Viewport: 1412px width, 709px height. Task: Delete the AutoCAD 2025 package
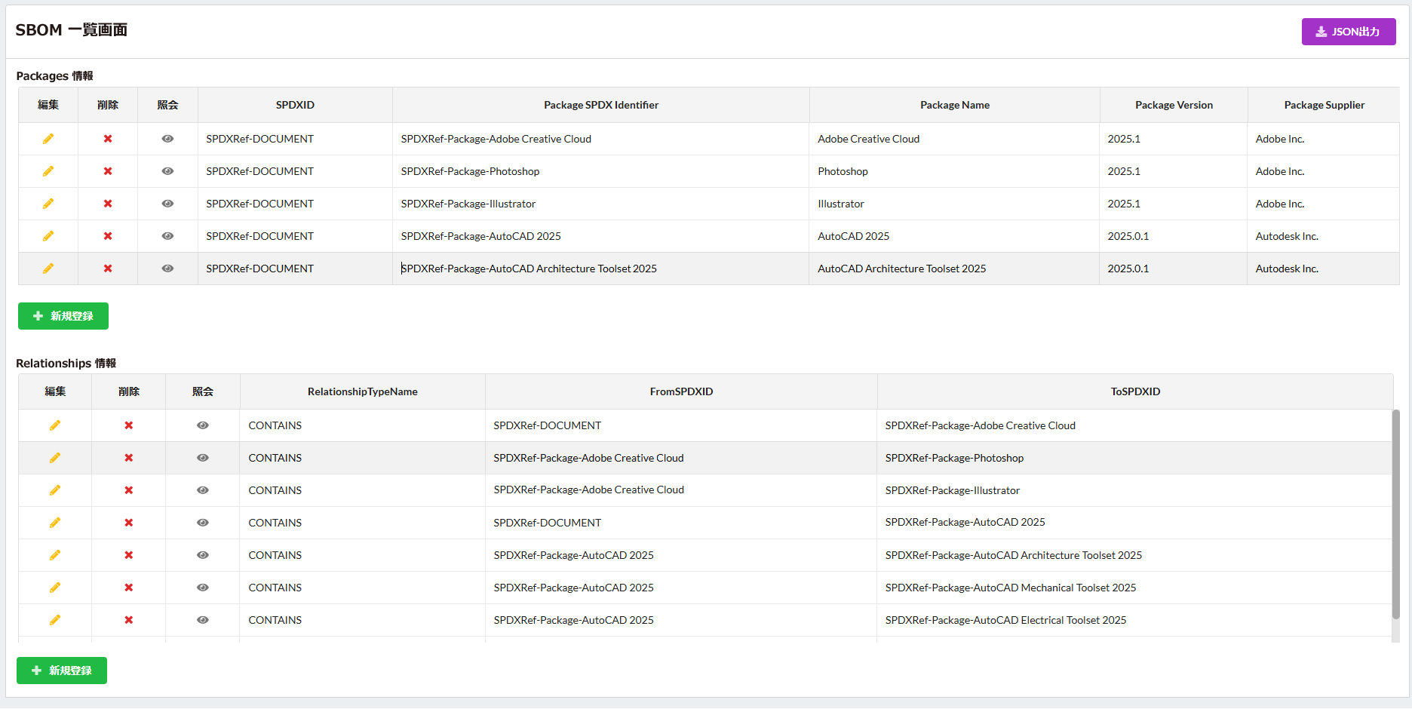coord(108,236)
